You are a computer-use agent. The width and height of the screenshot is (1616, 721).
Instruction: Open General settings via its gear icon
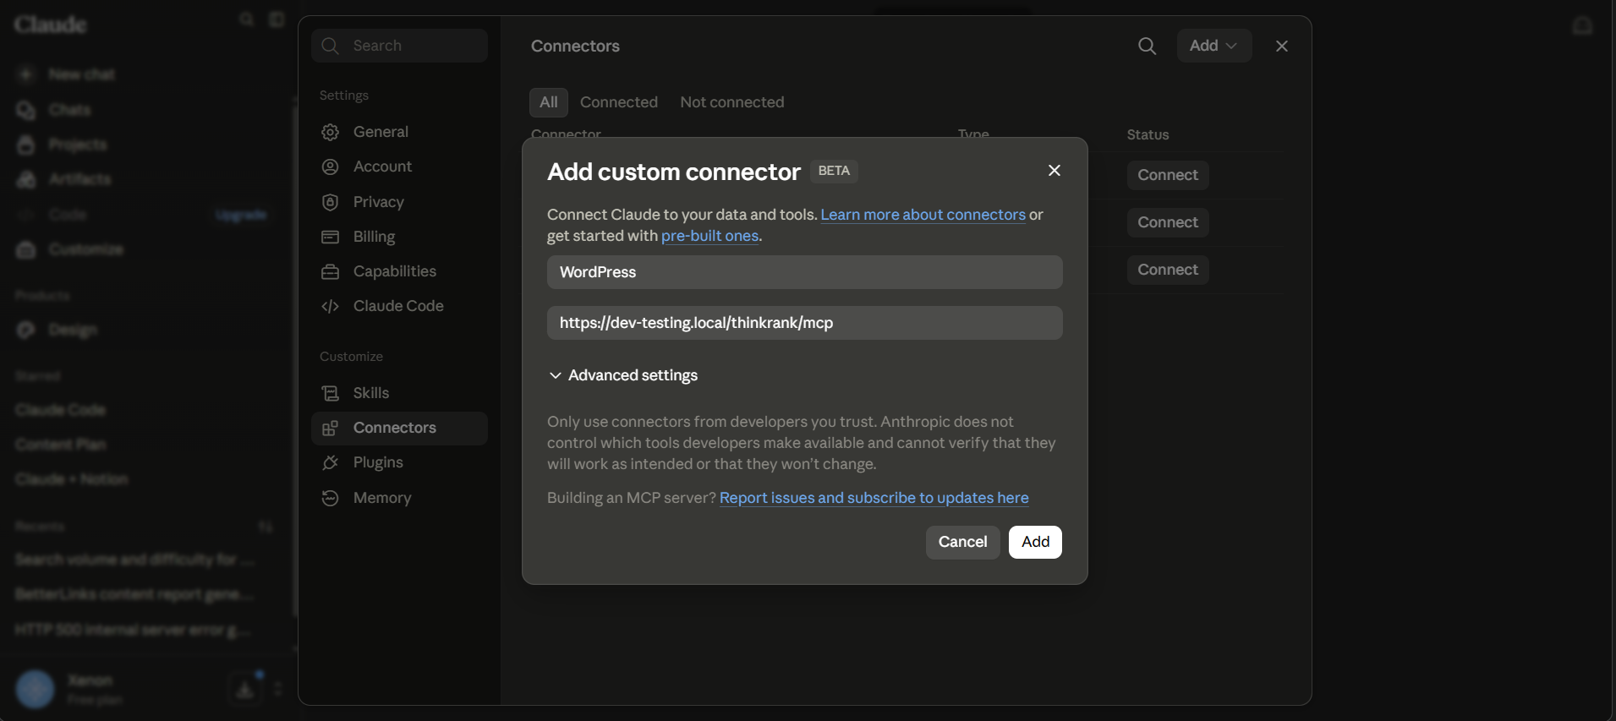(331, 133)
